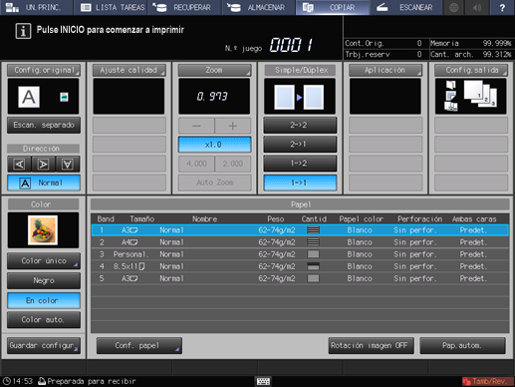Viewport: 515px width, 387px height.
Task: Select 2->2 duplex mode
Action: pyautogui.click(x=300, y=125)
